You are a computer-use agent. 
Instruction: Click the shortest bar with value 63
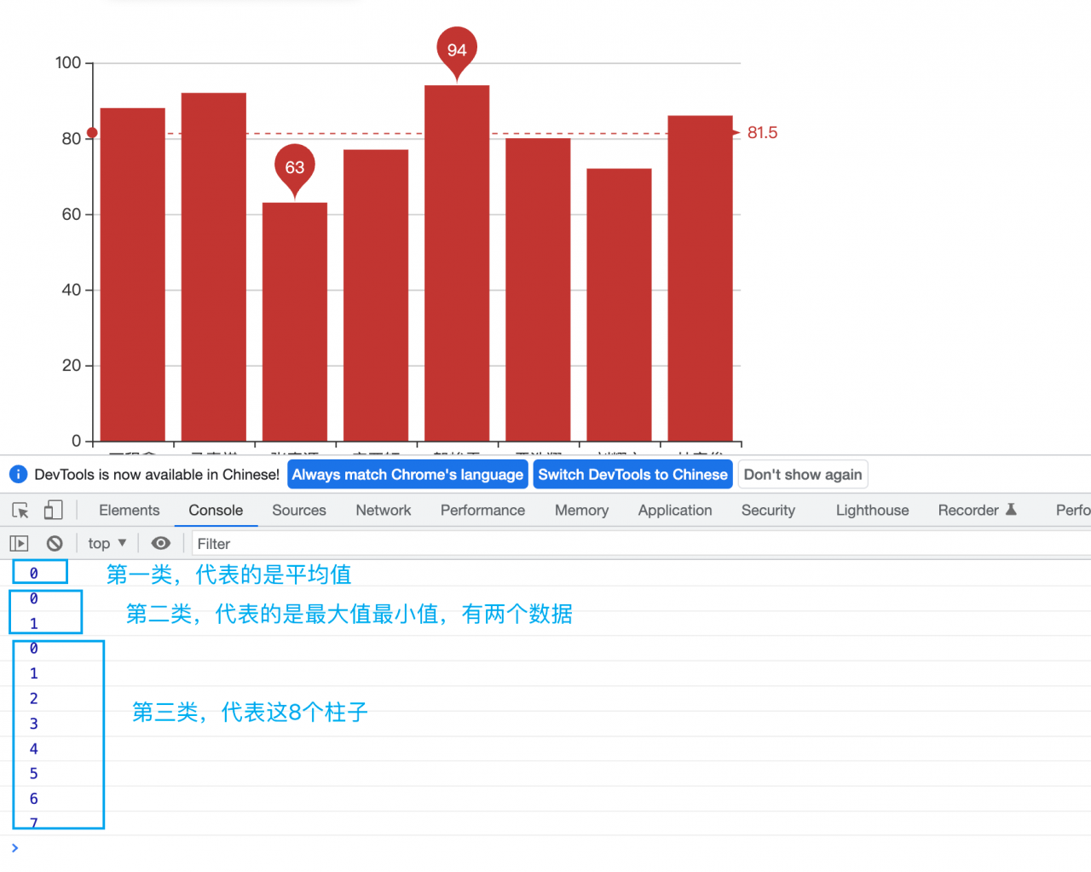tap(295, 322)
